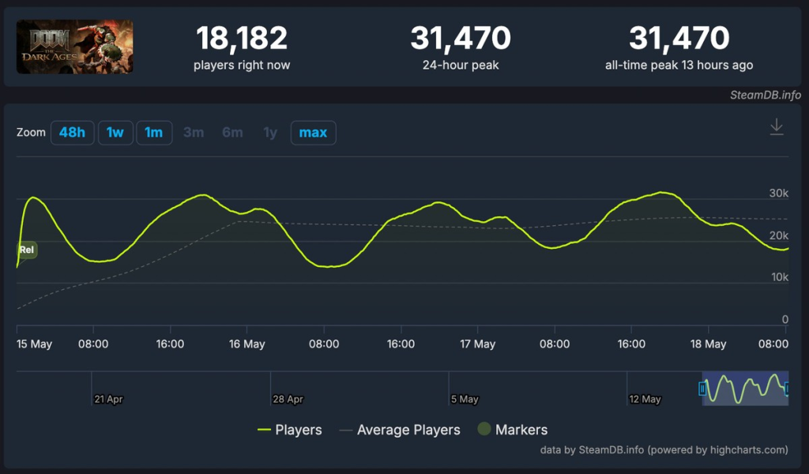Toggle the Players series in legend

289,430
